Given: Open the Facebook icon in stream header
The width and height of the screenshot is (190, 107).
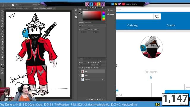Looking at the screenshot, I should point(113,4).
